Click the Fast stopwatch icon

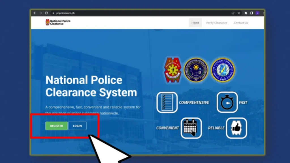[x=227, y=102]
